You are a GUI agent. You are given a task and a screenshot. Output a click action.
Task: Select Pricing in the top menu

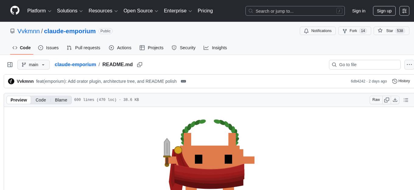pos(205,11)
